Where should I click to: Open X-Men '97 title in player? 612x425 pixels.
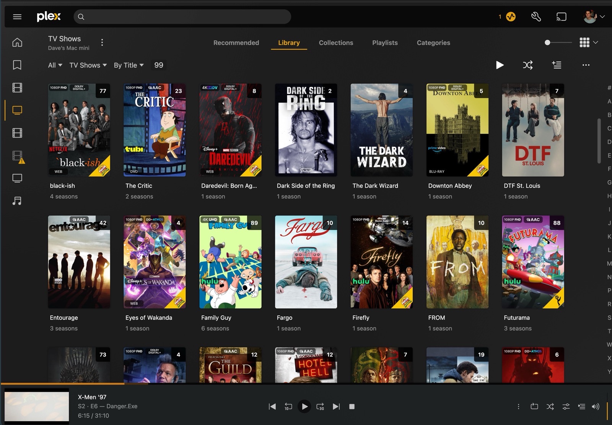92,397
